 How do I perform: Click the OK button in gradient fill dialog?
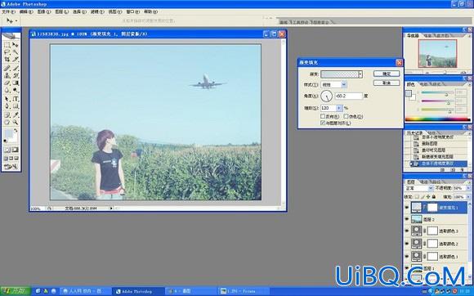coord(387,74)
